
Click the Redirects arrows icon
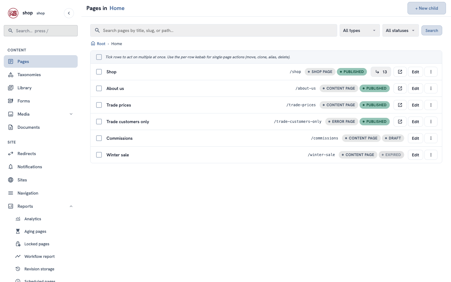pyautogui.click(x=11, y=154)
